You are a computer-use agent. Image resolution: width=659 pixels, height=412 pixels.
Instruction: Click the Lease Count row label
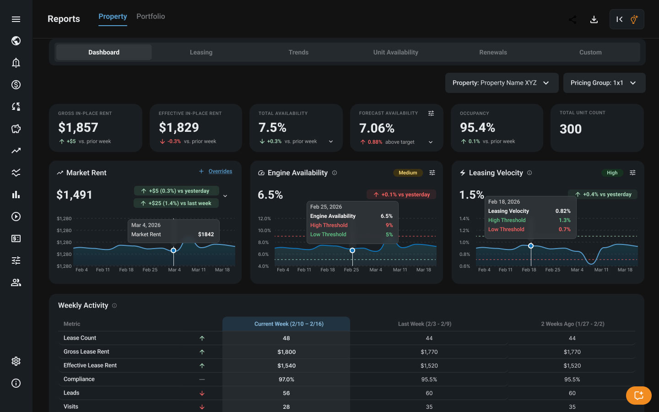click(x=80, y=338)
